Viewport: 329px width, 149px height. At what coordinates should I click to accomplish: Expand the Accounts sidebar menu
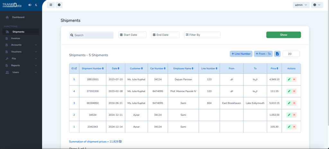click(x=21, y=45)
